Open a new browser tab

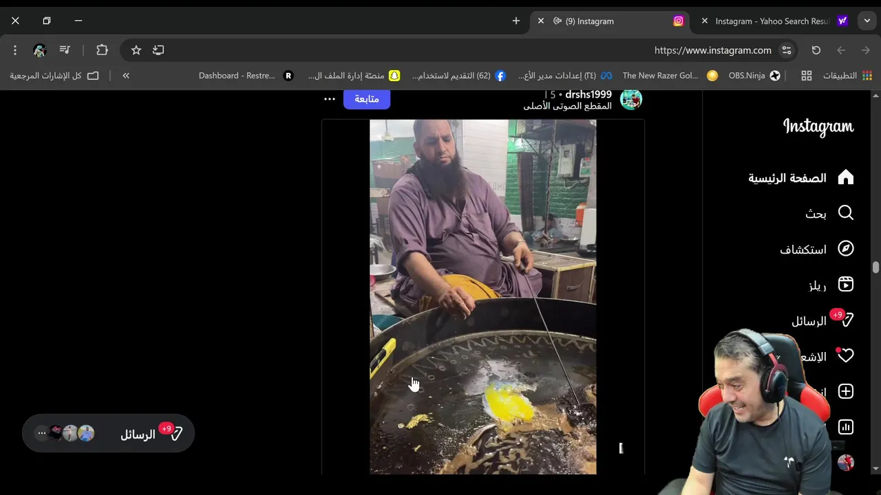coord(516,21)
